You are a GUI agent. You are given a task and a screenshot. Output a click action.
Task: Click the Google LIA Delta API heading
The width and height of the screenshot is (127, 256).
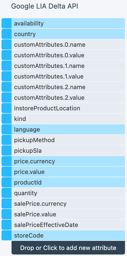(x=44, y=6)
